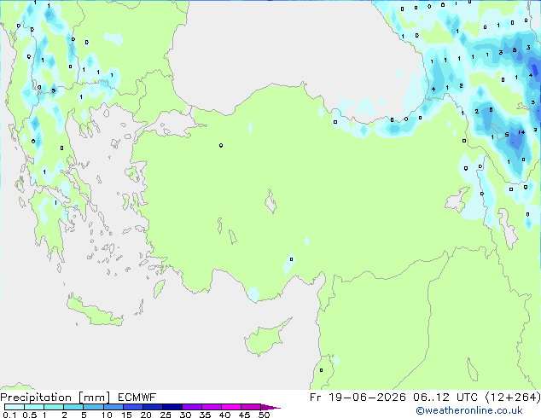Click the '14' precipitation value on map
This screenshot has height=418, width=541.
521,132
